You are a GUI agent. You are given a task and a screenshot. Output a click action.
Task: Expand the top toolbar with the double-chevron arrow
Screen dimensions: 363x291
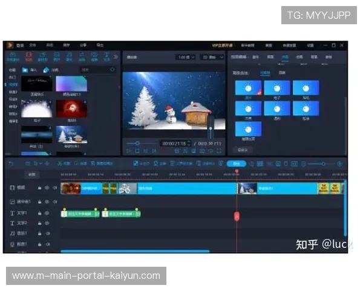(115, 57)
